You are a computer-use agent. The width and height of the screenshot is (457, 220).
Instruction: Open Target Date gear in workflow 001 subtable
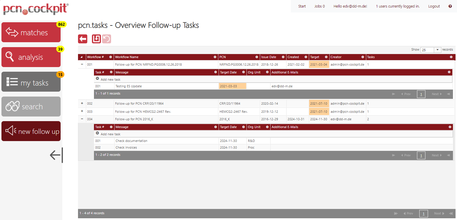244,72
